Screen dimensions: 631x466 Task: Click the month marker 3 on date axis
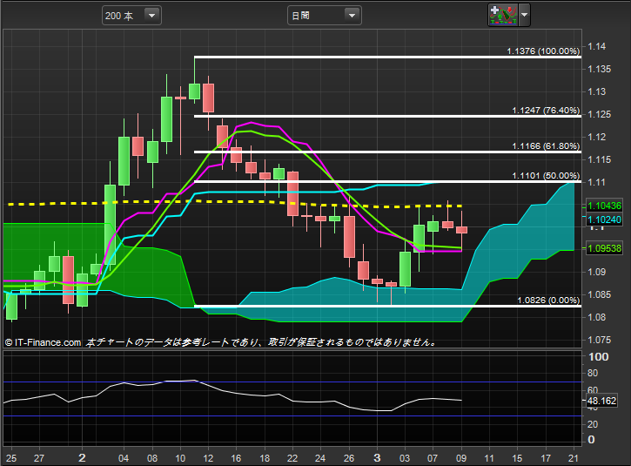pos(377,458)
